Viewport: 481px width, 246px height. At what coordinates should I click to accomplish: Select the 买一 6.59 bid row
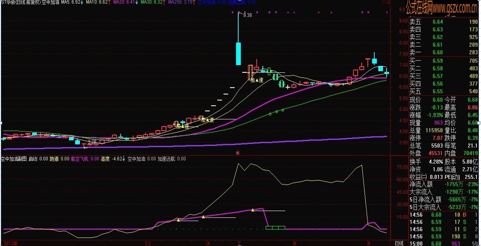444,61
